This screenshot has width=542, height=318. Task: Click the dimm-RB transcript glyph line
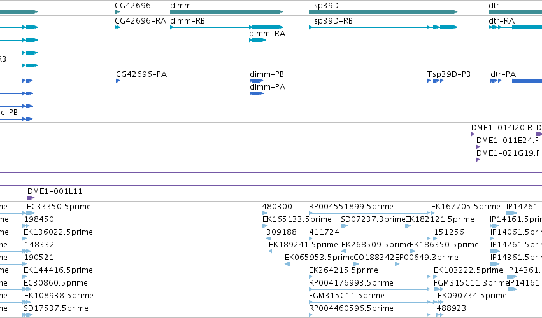(226, 27)
